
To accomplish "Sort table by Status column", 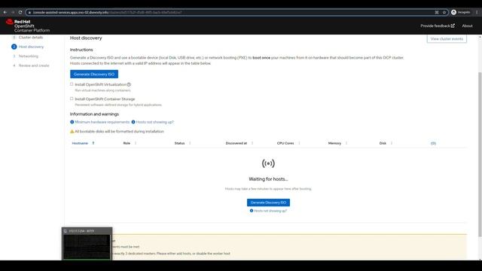I will click(182, 143).
